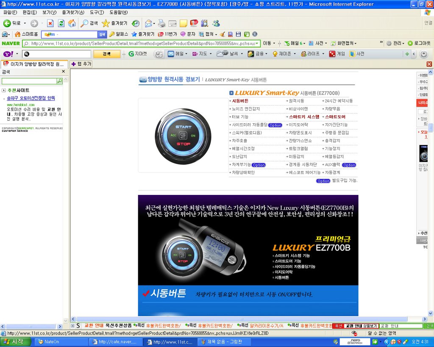Click the broom cleanup icon

click(222, 34)
